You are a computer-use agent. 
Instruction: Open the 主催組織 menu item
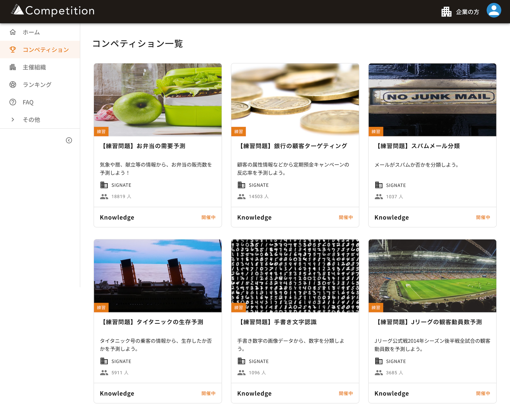(34, 67)
